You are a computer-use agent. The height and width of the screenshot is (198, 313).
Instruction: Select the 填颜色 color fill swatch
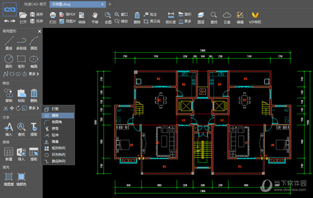[21, 179]
